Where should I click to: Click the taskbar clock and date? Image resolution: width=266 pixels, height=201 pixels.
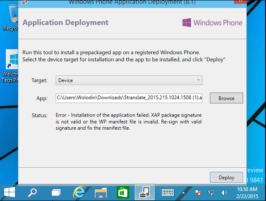point(247,192)
